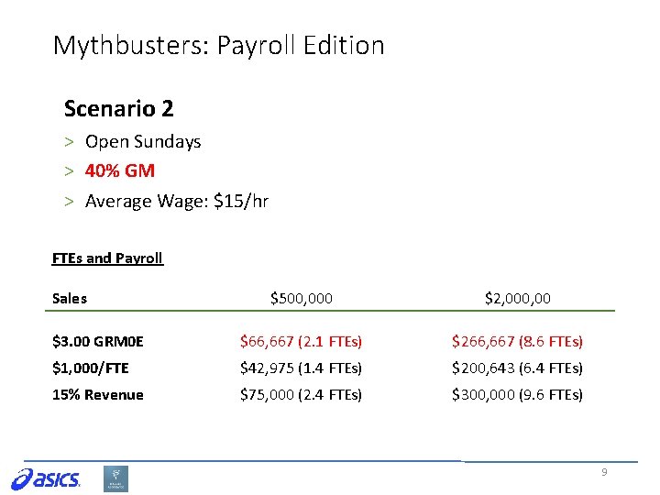Click the red $66,667 (2.1 FTEs) value

(301, 341)
